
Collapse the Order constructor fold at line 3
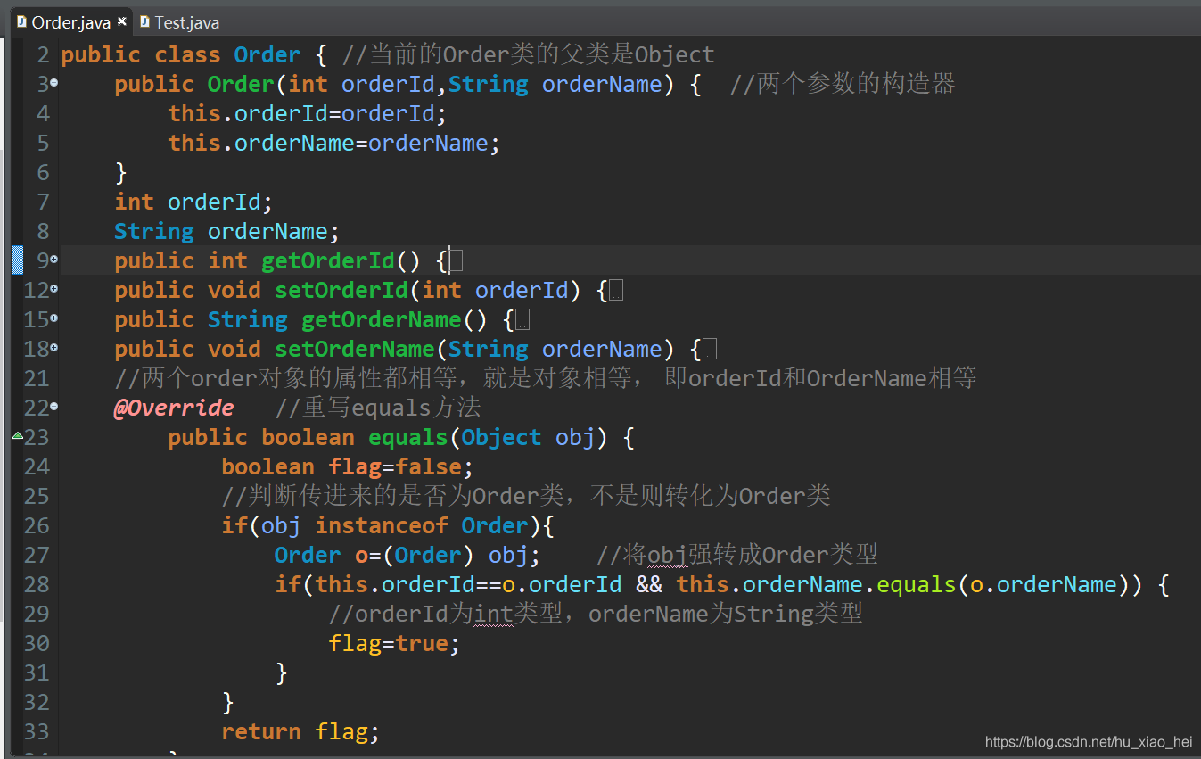click(54, 82)
